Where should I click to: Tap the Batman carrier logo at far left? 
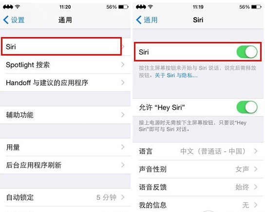8,7
